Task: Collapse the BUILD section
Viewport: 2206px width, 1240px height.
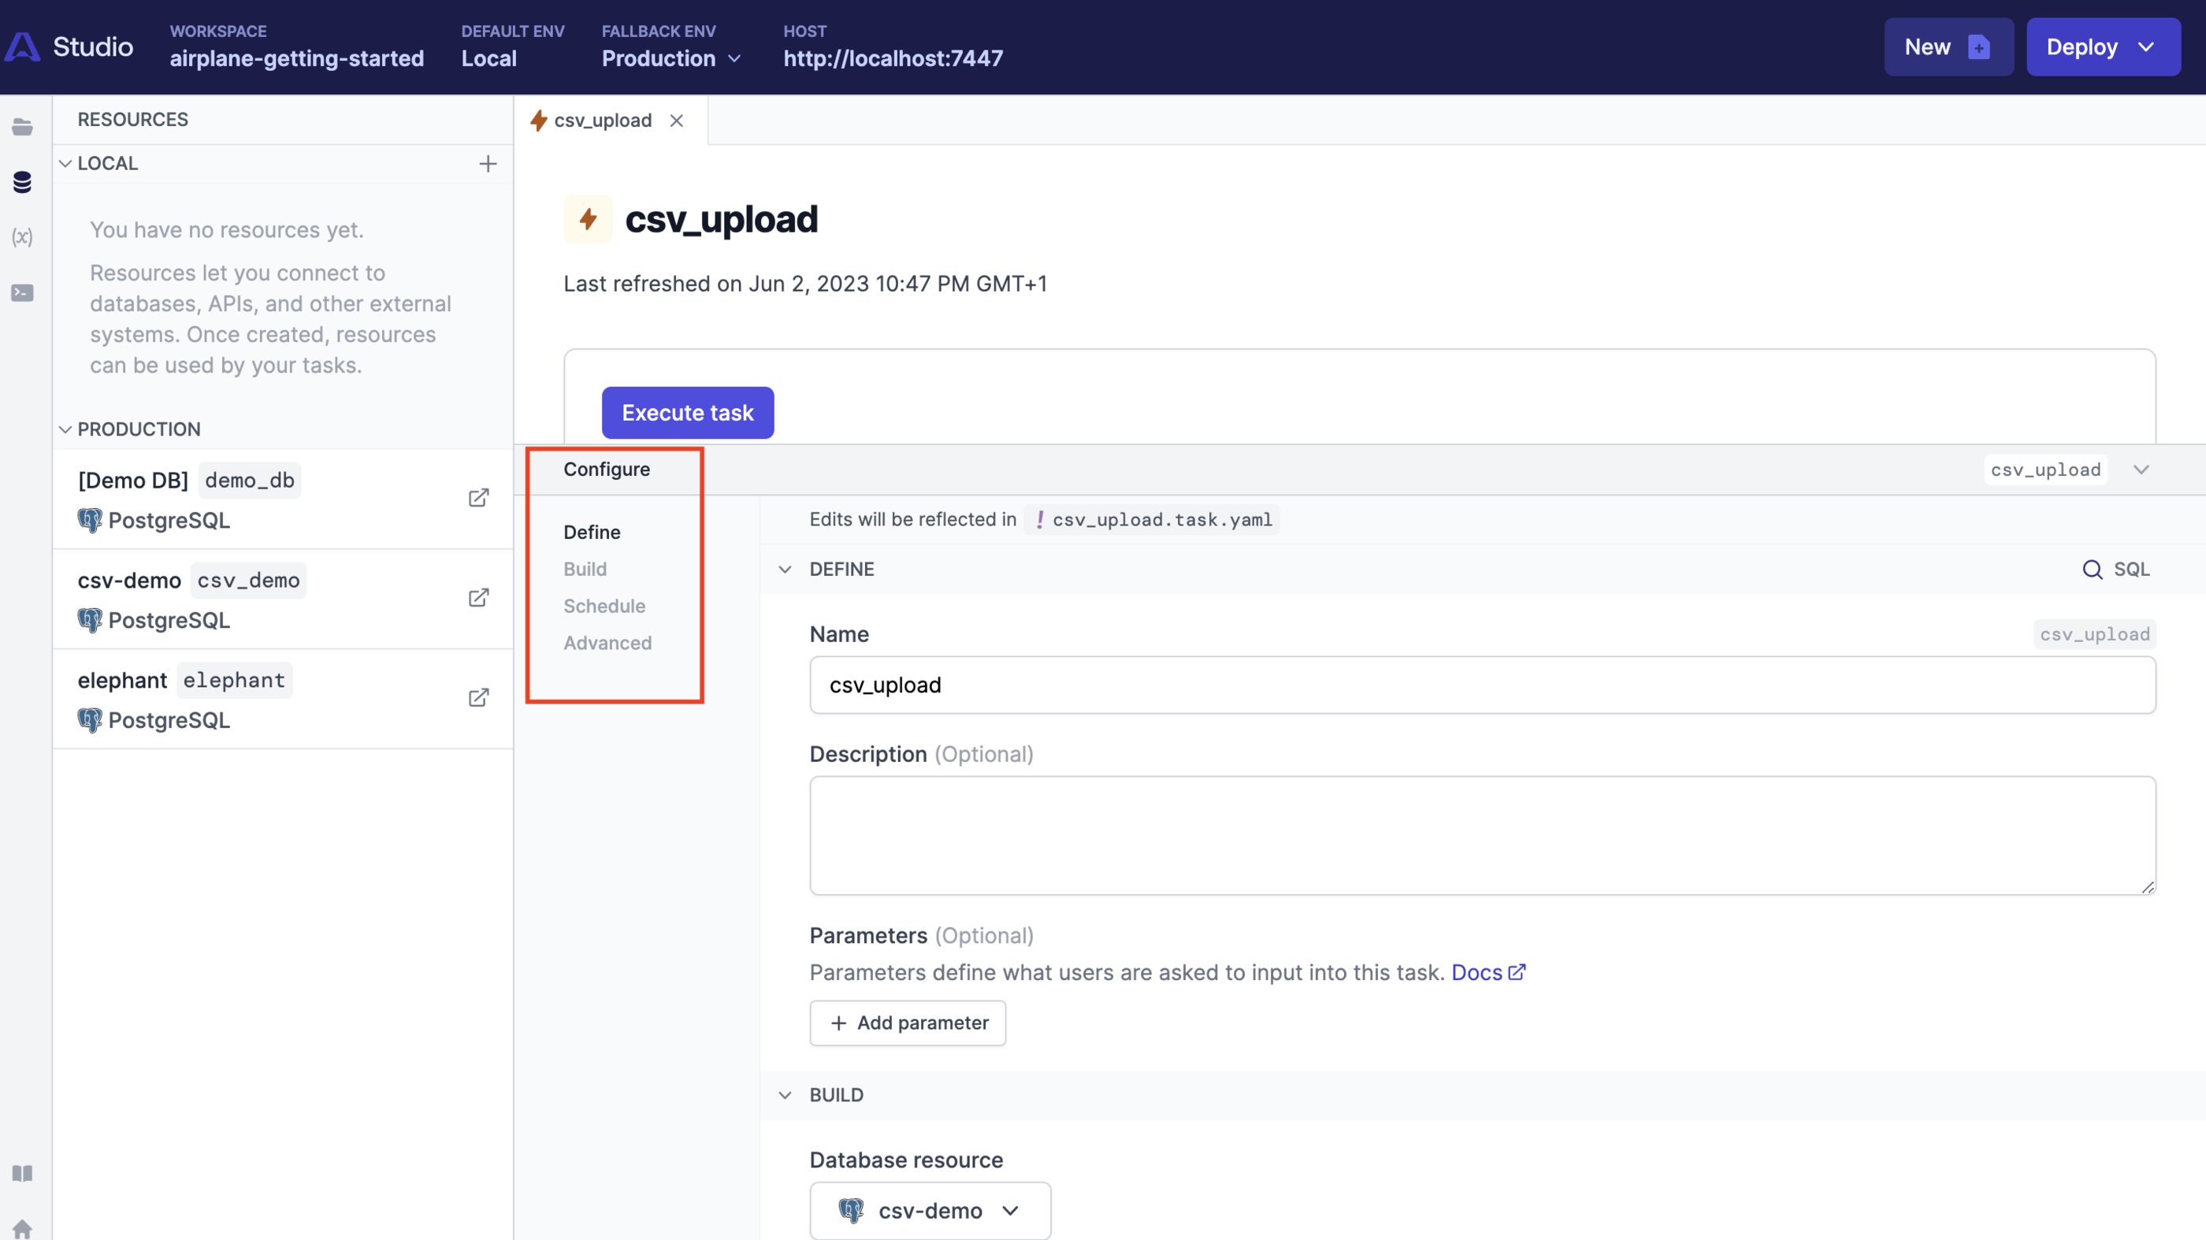Action: (x=785, y=1095)
